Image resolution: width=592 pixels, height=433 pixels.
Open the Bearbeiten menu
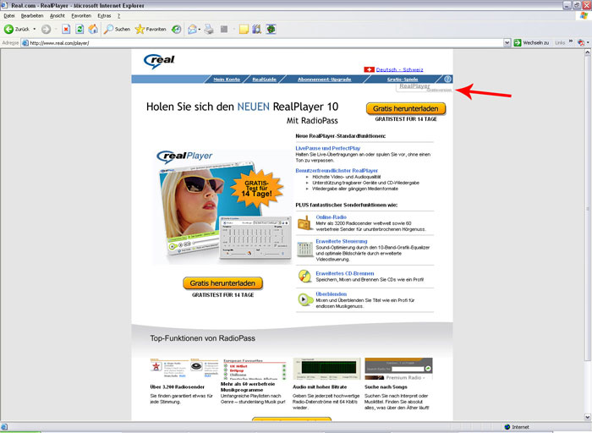point(32,16)
